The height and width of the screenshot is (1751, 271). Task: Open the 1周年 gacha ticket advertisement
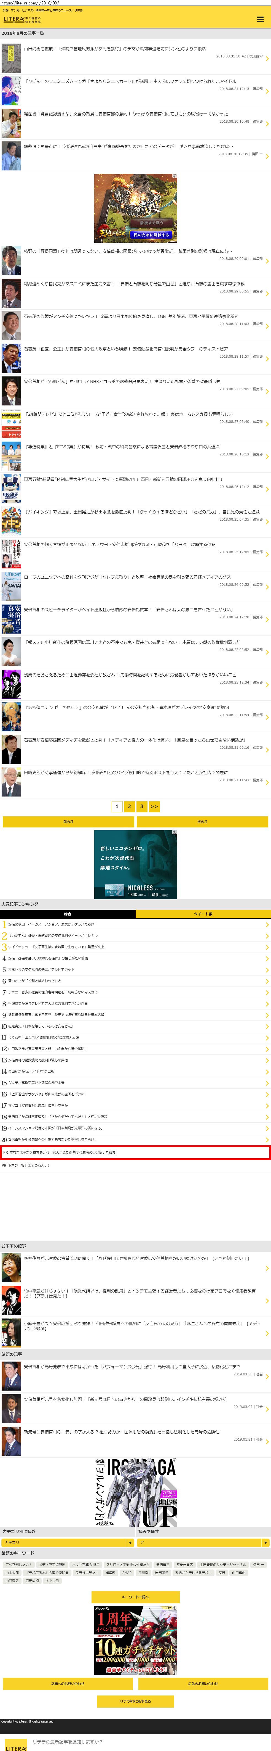click(x=135, y=1640)
